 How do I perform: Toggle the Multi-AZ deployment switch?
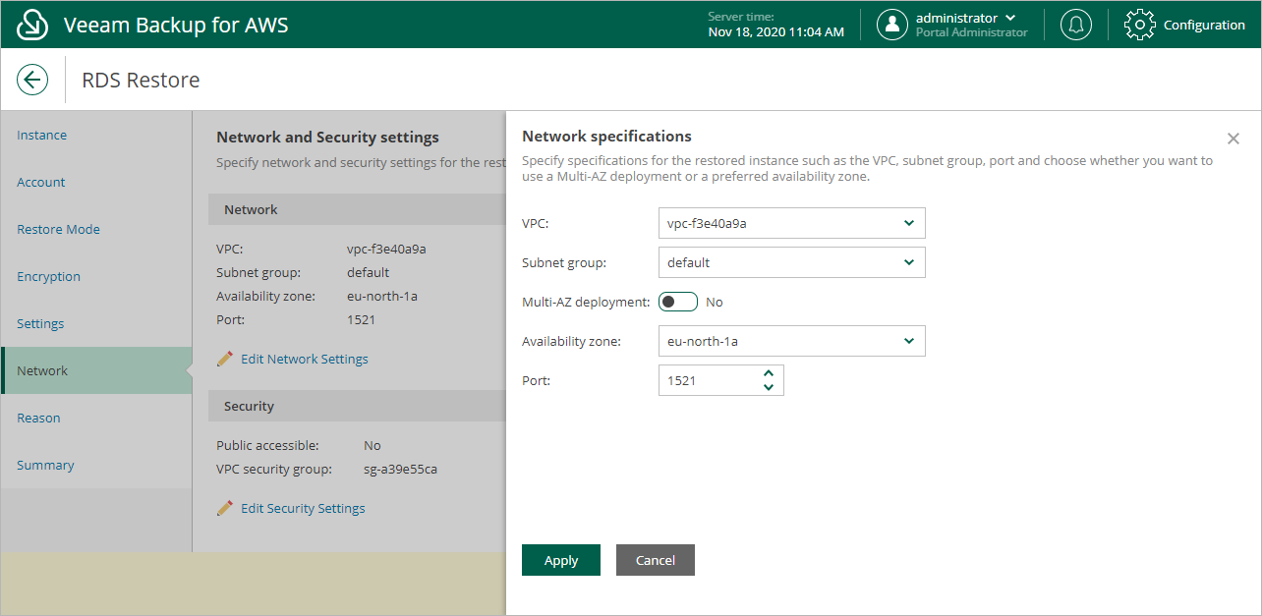click(678, 302)
